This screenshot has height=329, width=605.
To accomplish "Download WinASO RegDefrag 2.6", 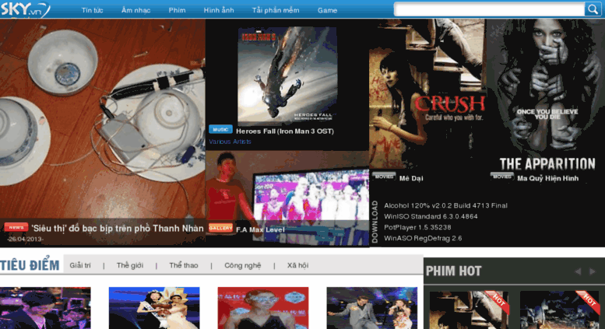I will click(423, 238).
